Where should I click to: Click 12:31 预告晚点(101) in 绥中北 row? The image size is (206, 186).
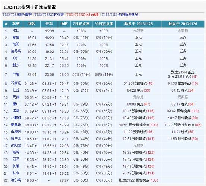click(x=139, y=139)
